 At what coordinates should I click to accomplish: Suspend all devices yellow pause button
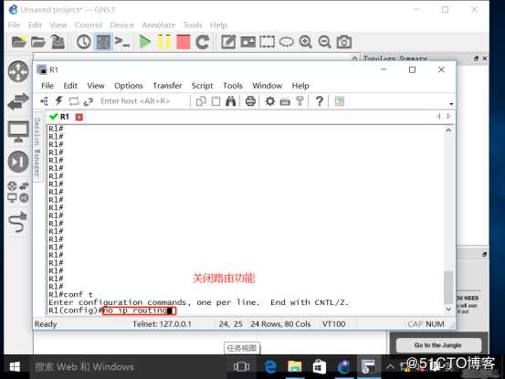coord(163,42)
